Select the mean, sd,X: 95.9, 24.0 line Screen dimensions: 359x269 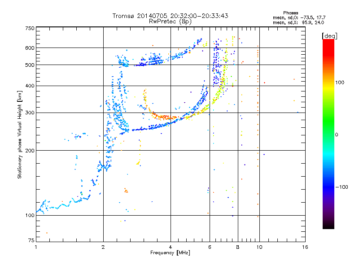click(298, 23)
